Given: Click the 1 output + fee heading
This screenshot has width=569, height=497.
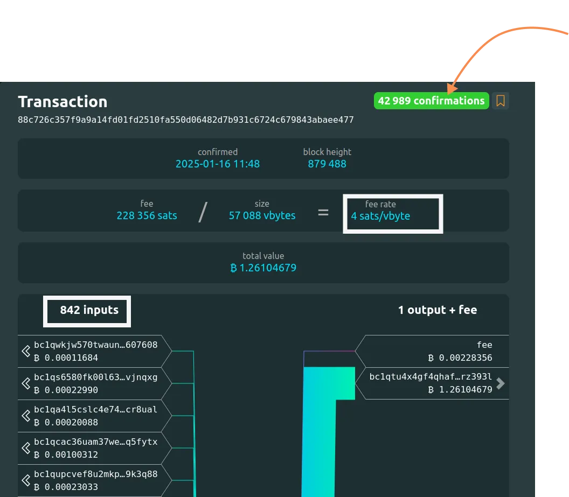Looking at the screenshot, I should (437, 310).
